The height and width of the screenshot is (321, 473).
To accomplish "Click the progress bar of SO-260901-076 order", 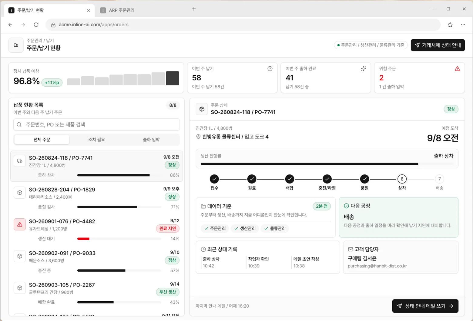I will click(x=119, y=239).
